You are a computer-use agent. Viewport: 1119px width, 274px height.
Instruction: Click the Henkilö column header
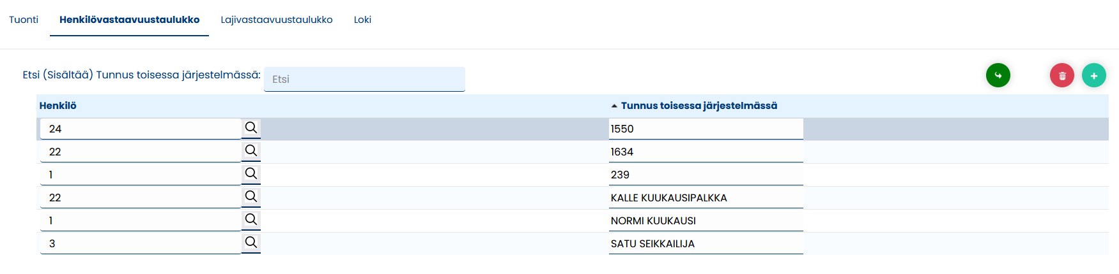58,106
